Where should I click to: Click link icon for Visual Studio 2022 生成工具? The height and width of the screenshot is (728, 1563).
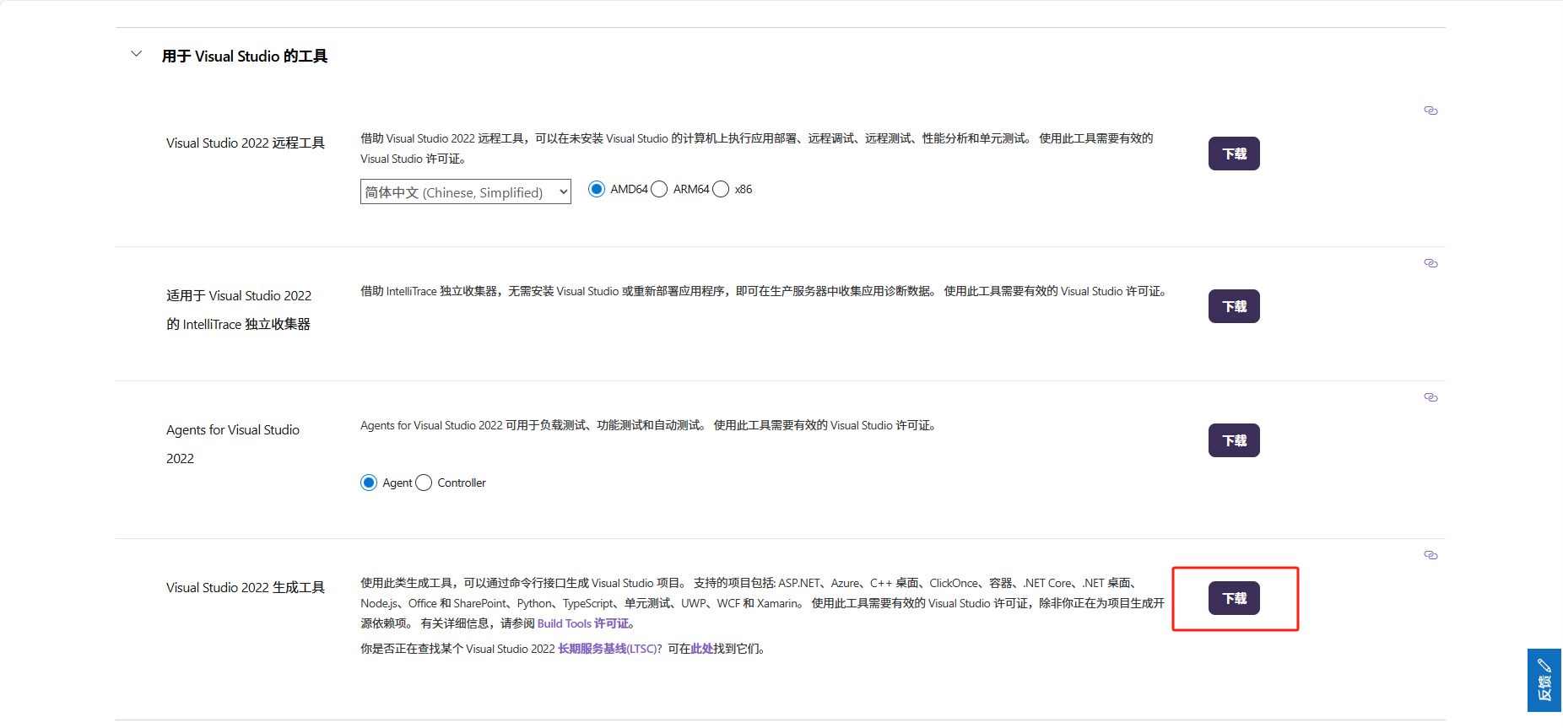point(1430,555)
